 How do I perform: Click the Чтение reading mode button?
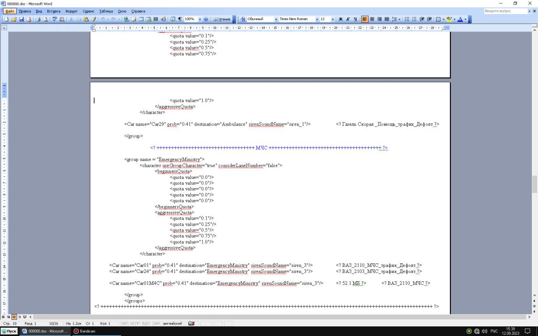click(222, 19)
